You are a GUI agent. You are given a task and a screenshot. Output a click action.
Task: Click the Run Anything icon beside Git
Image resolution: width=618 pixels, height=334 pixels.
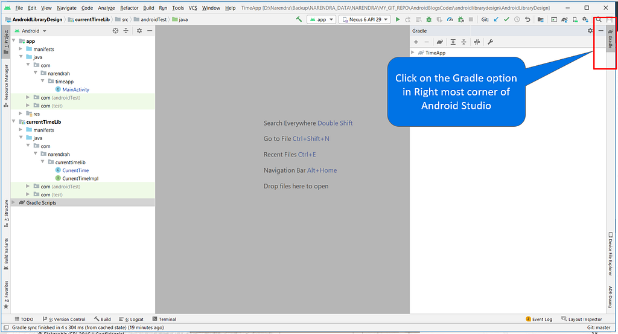click(x=554, y=19)
